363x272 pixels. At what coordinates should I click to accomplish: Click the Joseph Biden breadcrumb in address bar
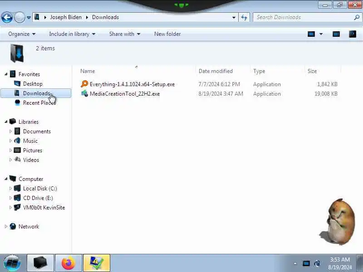66,17
